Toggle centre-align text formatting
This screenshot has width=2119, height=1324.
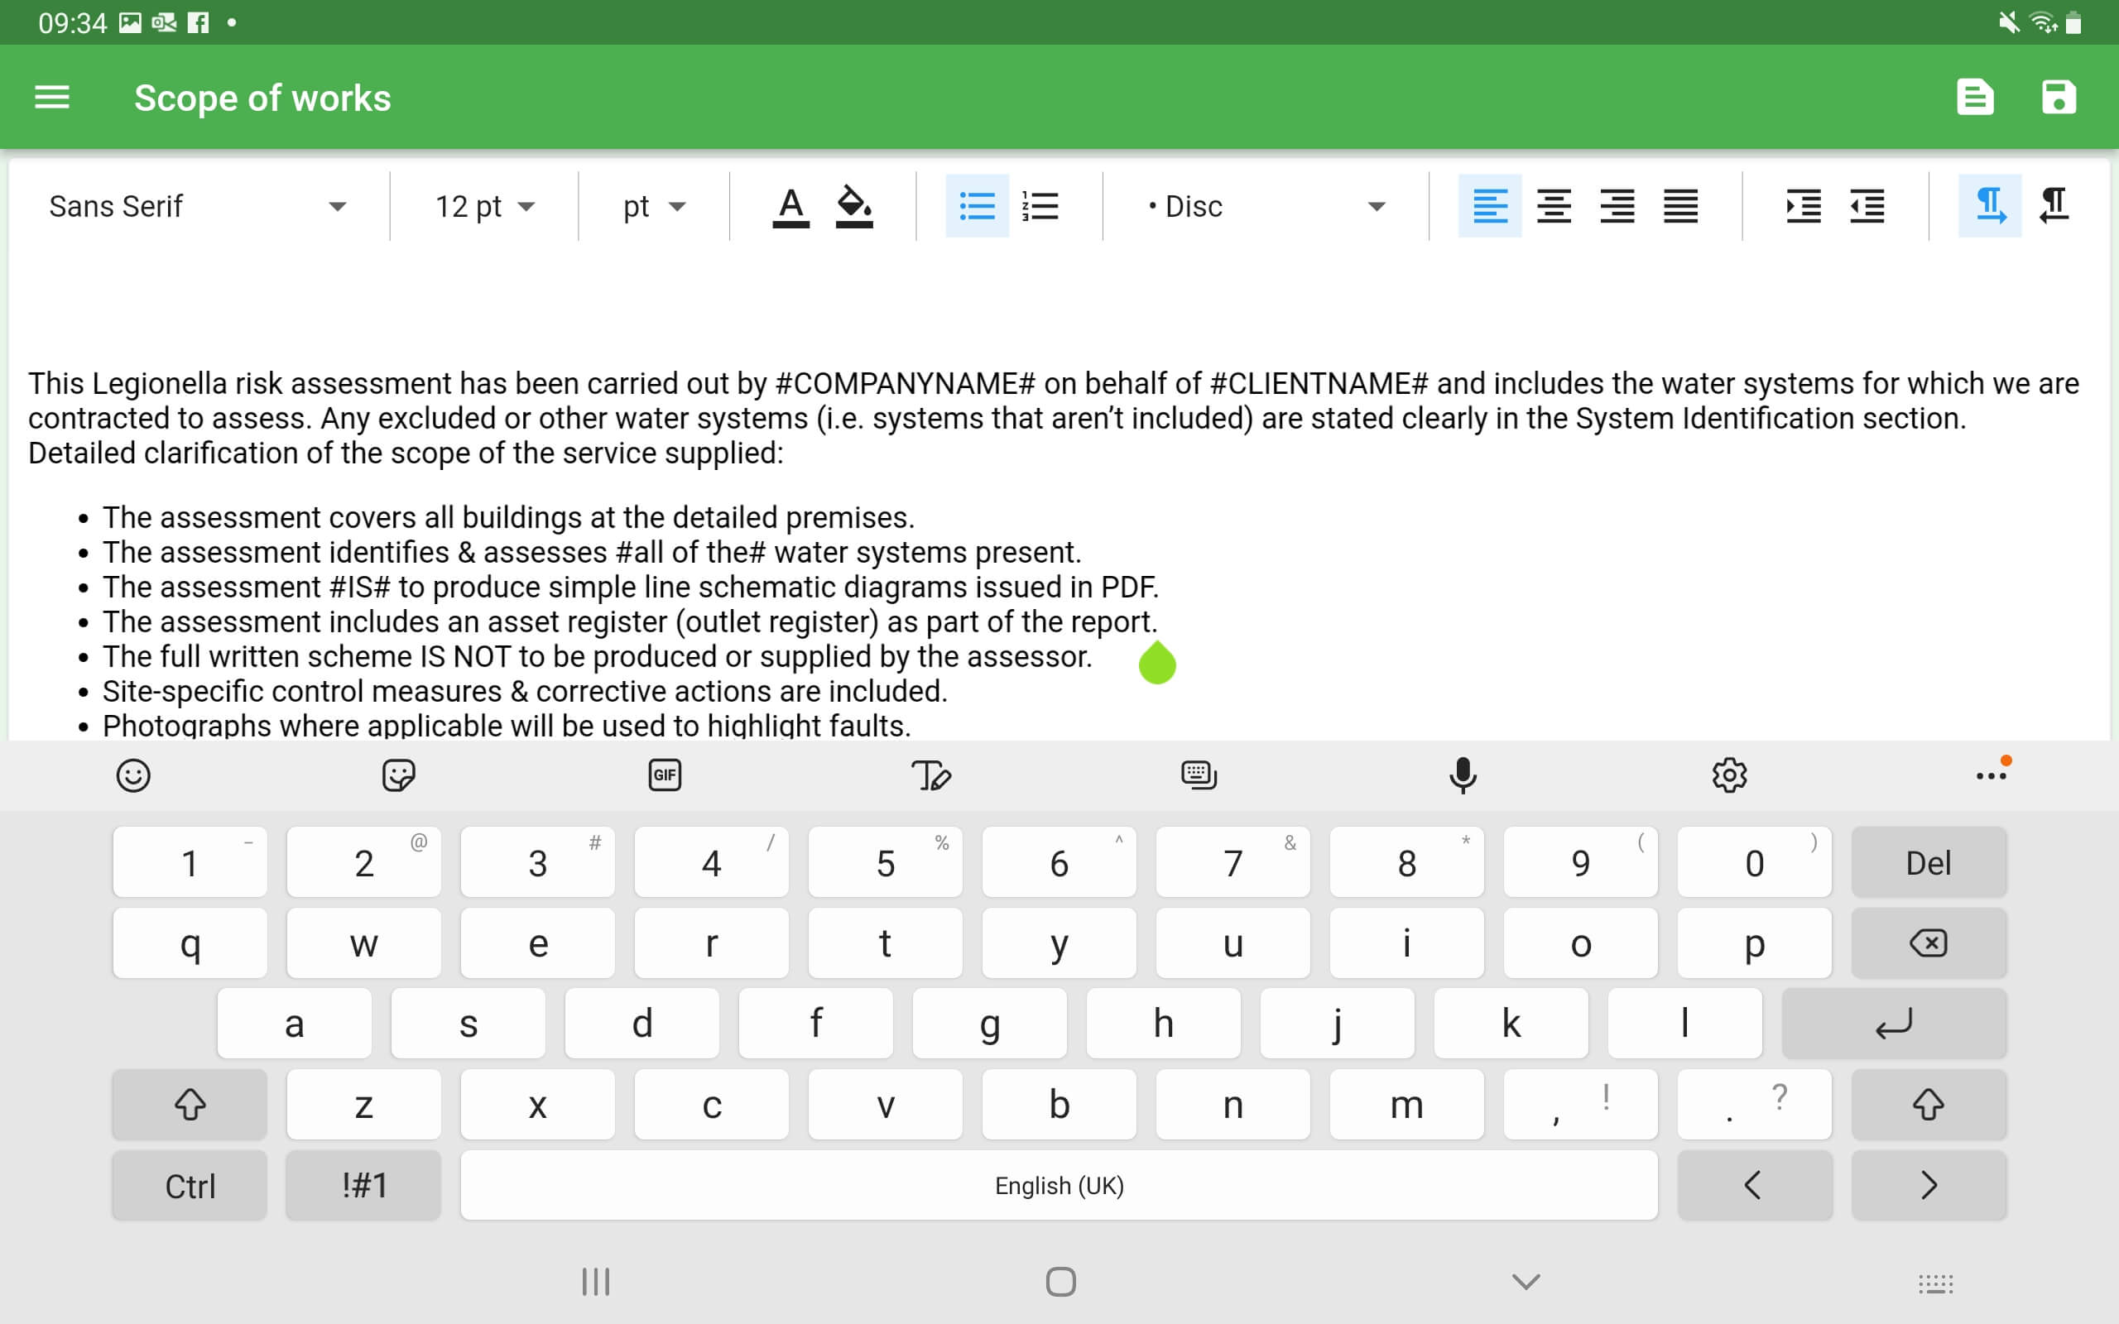coord(1553,206)
